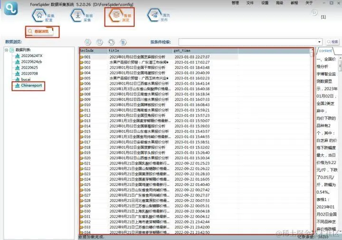This screenshot has height=240, width=342.
Task: Click time 2023-01-03 15:32:02 in row 018
Action: [x=192, y=147]
